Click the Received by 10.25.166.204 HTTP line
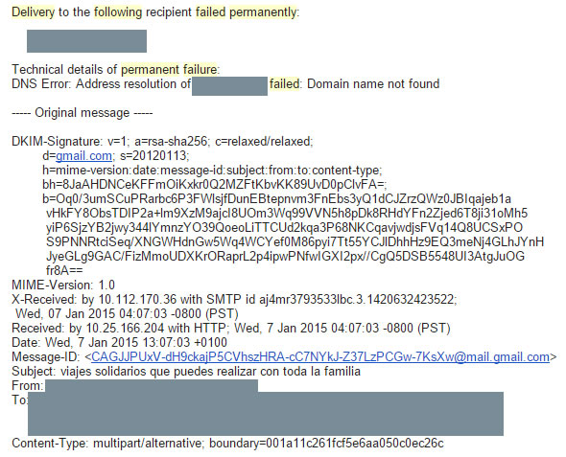The width and height of the screenshot is (566, 457). click(x=231, y=329)
